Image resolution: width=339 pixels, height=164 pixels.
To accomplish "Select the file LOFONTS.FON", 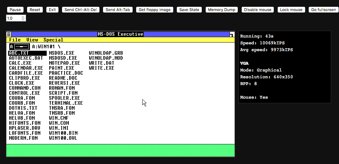I will click(x=25, y=133).
